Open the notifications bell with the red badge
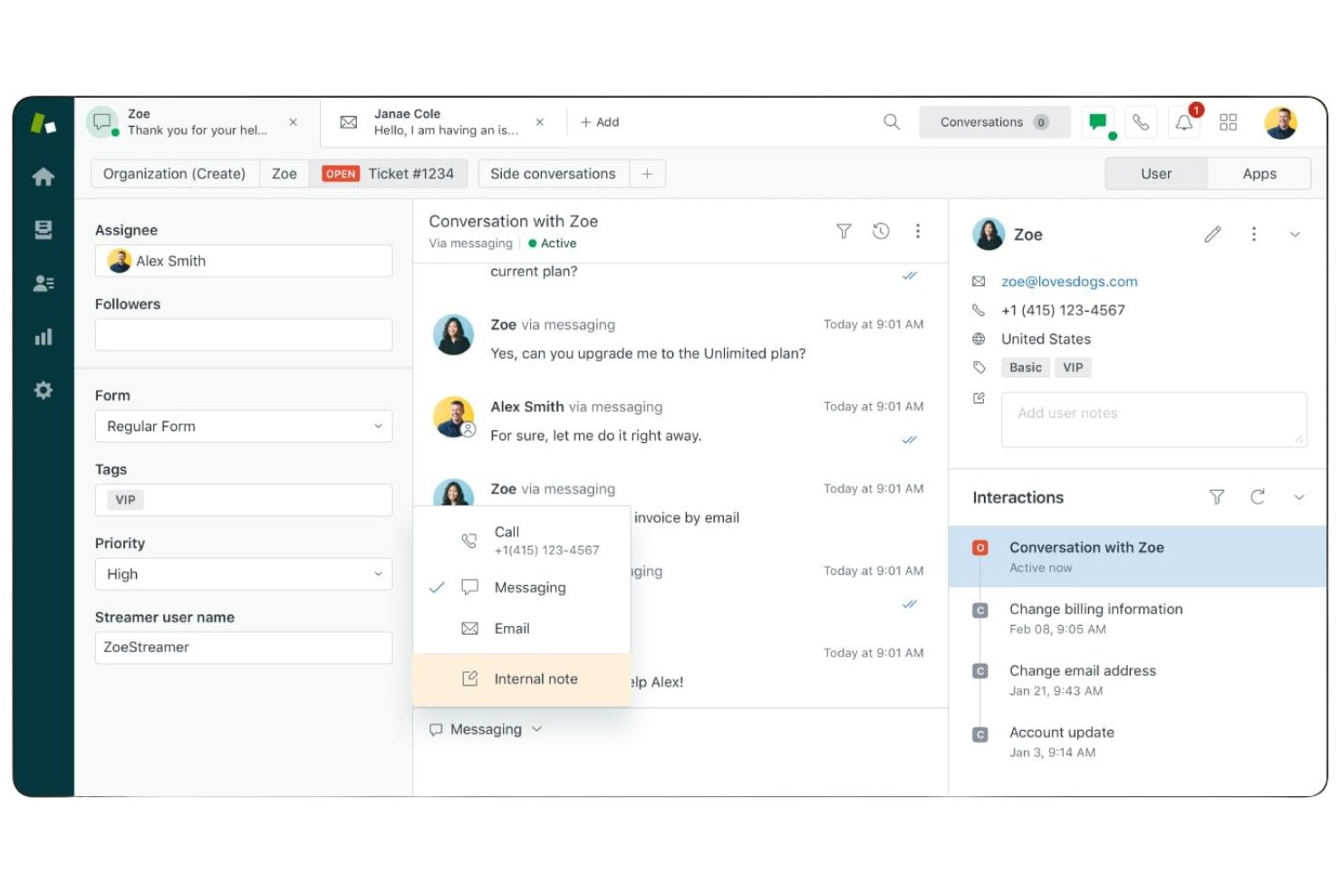 click(x=1183, y=121)
